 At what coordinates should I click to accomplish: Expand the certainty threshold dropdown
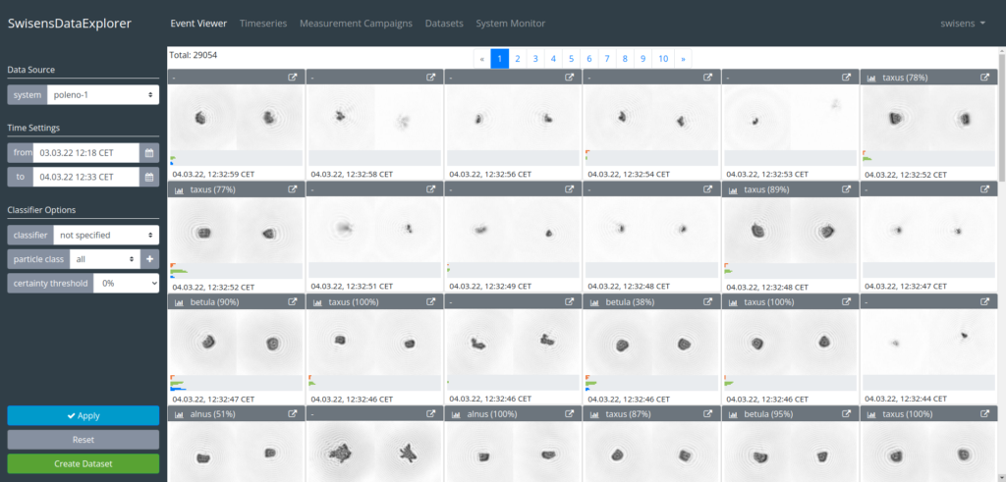(x=126, y=283)
